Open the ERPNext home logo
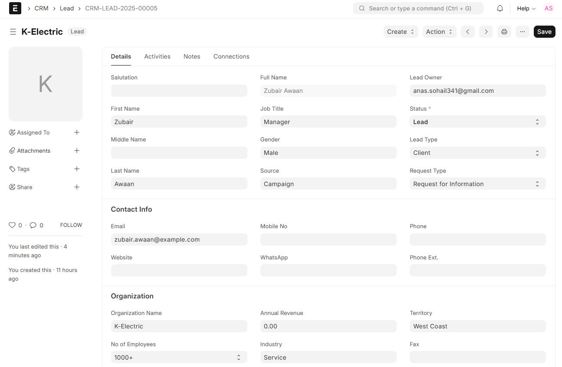 (x=15, y=8)
